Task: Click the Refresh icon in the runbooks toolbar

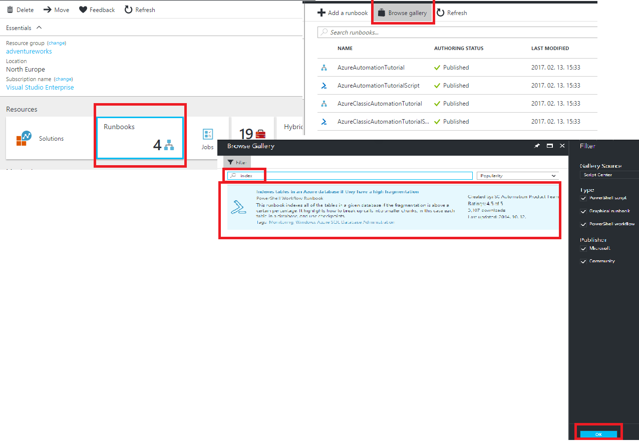Action: [440, 13]
